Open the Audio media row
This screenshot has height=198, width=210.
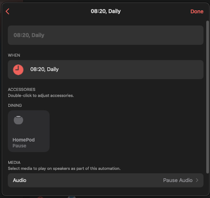pyautogui.click(x=106, y=180)
